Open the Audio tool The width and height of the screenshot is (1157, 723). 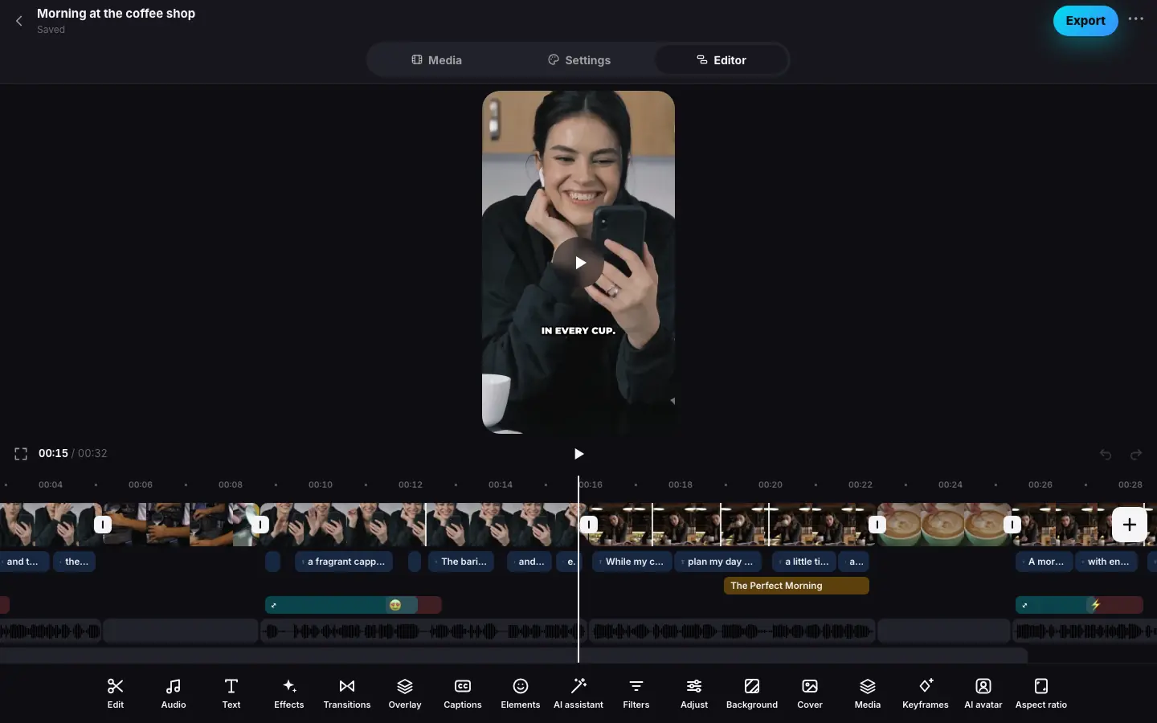click(x=174, y=693)
